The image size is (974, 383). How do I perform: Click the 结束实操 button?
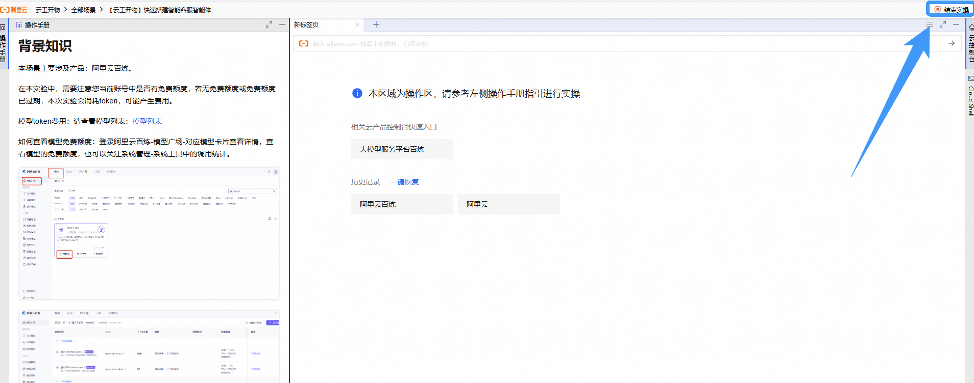pos(951,9)
